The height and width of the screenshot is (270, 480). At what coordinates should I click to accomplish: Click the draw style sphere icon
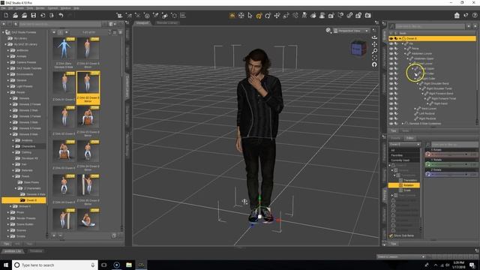(328, 30)
